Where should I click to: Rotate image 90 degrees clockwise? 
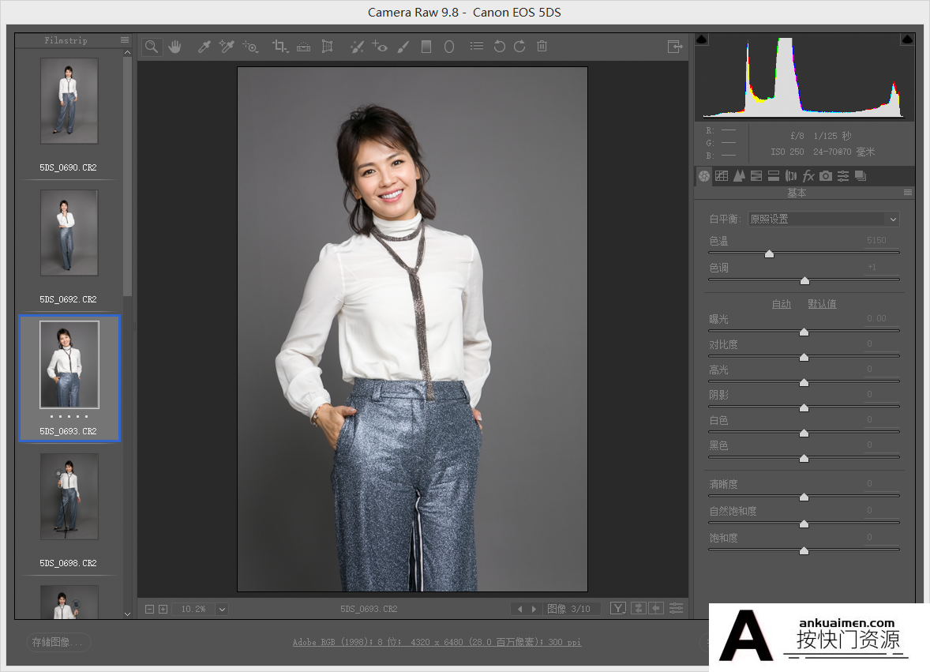[x=519, y=47]
